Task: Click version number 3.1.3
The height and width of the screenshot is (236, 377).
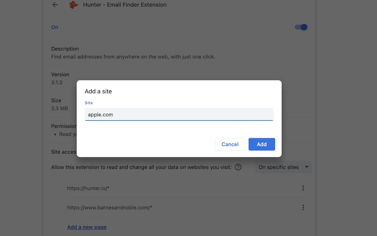Action: click(57, 83)
